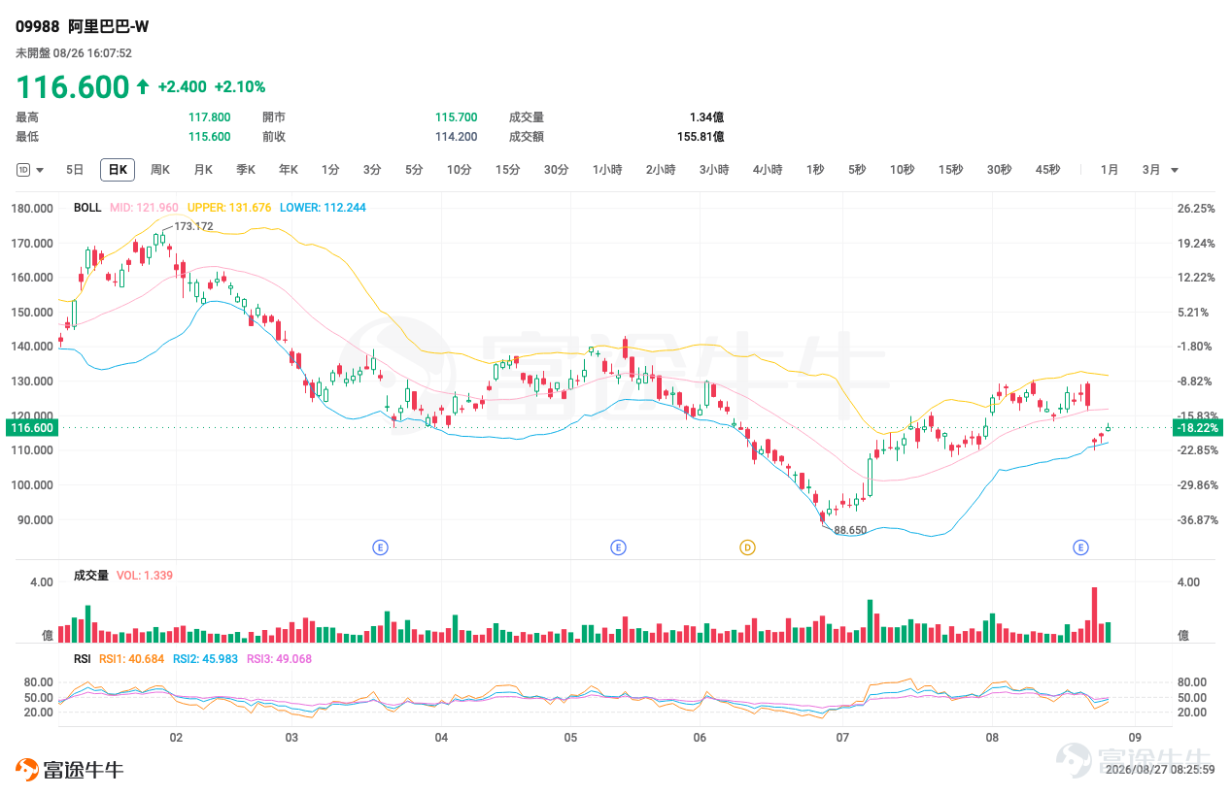Click the VOL: 1.339 value
This screenshot has width=1231, height=796.
point(145,576)
